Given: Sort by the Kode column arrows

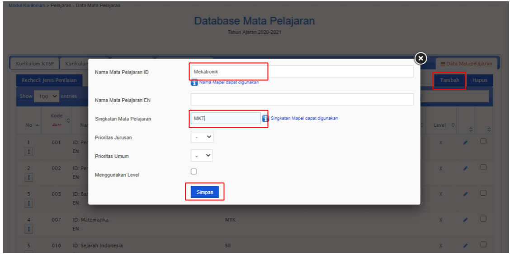Looking at the screenshot, I should [69, 120].
